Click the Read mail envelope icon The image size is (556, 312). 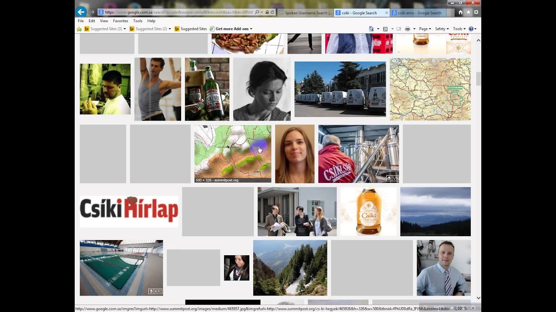(x=399, y=29)
